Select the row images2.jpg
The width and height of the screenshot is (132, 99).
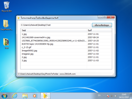(x=66, y=54)
